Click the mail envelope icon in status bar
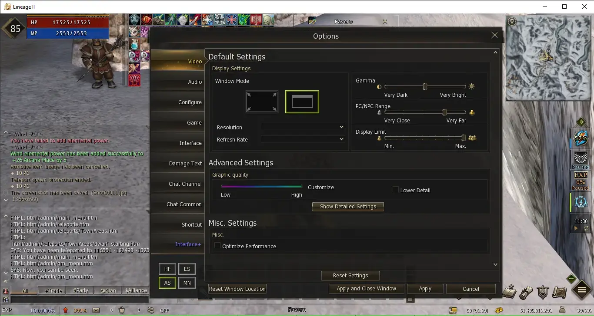This screenshot has width=594, height=316. tap(96, 310)
